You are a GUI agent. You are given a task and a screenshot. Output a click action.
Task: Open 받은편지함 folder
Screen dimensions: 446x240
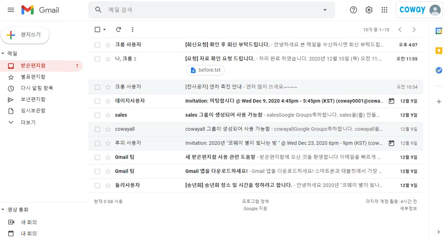(42, 66)
